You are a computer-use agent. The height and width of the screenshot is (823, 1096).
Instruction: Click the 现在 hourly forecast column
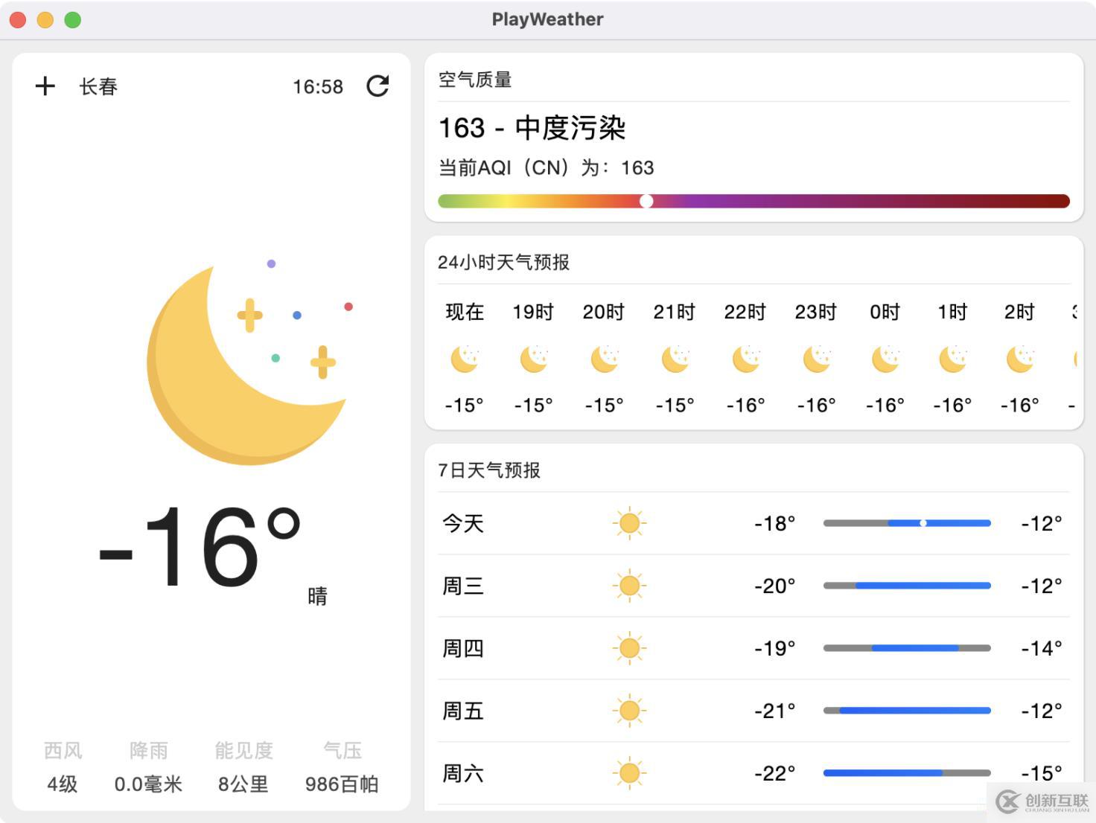click(465, 357)
